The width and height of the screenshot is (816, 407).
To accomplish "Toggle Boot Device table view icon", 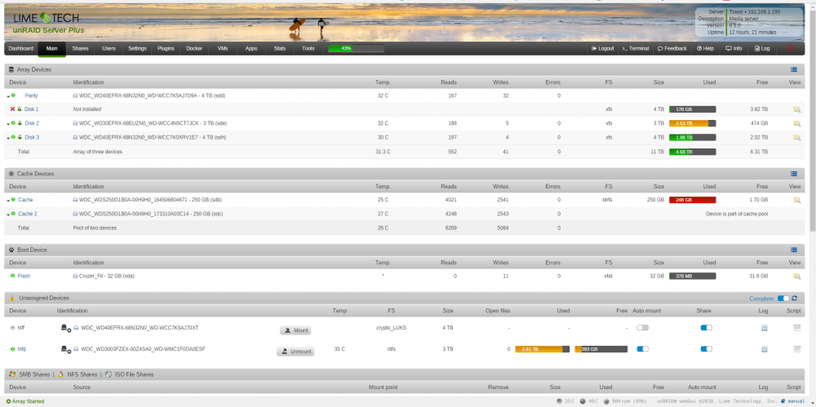I will pos(794,250).
